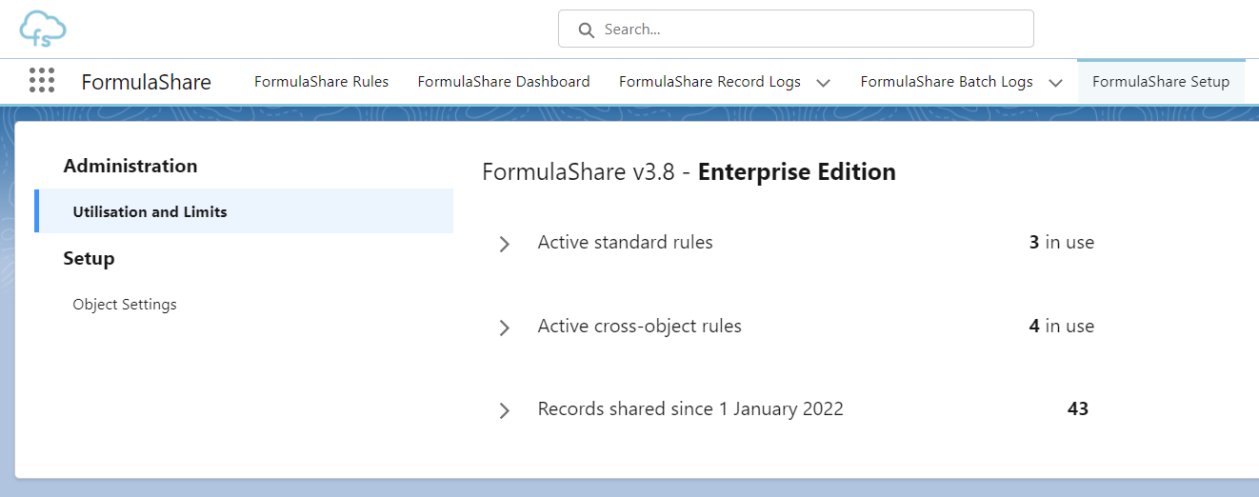Click the FormulaShare app name text
This screenshot has height=497, width=1259.
coord(146,82)
